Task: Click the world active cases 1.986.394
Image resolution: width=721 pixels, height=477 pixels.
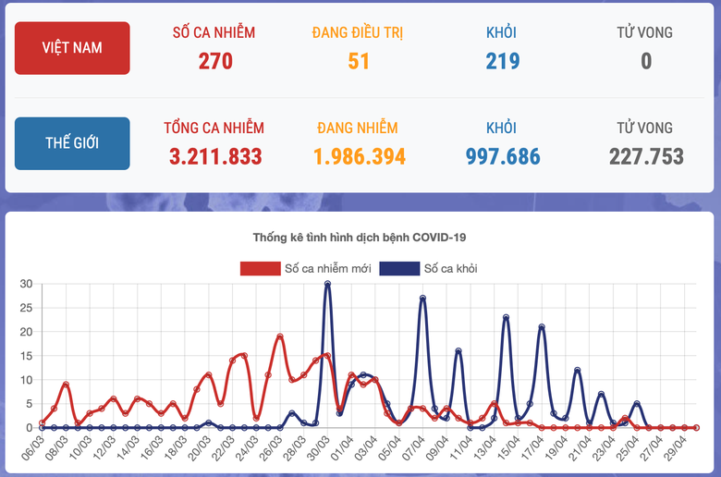Action: (359, 156)
